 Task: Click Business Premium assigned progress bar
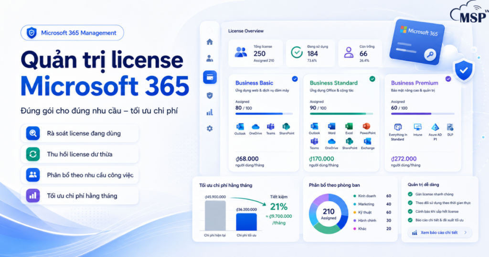pyautogui.click(x=423, y=114)
